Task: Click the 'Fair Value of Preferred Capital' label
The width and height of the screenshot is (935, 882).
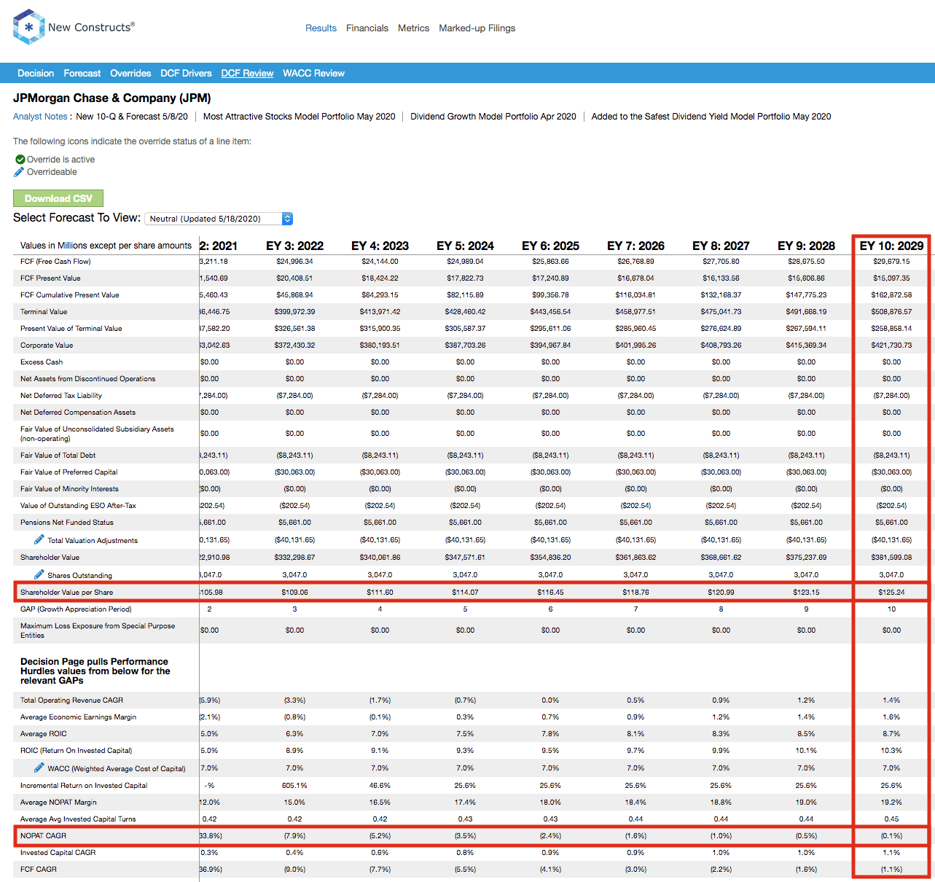Action: (x=69, y=472)
